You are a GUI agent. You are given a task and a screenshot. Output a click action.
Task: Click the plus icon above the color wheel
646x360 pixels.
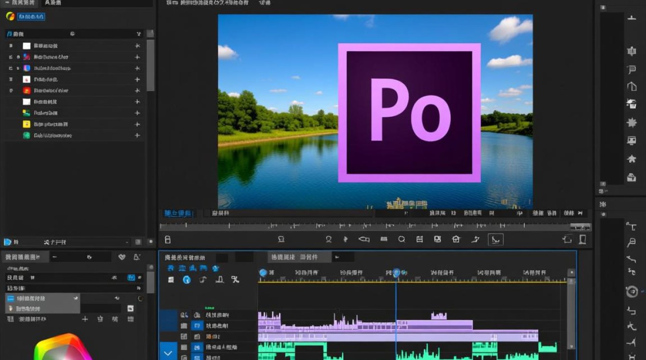(85, 319)
